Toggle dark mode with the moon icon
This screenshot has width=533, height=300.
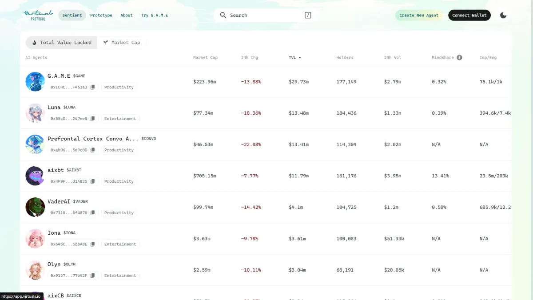pyautogui.click(x=503, y=15)
